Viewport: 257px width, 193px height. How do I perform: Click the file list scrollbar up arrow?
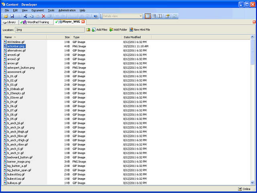point(252,37)
